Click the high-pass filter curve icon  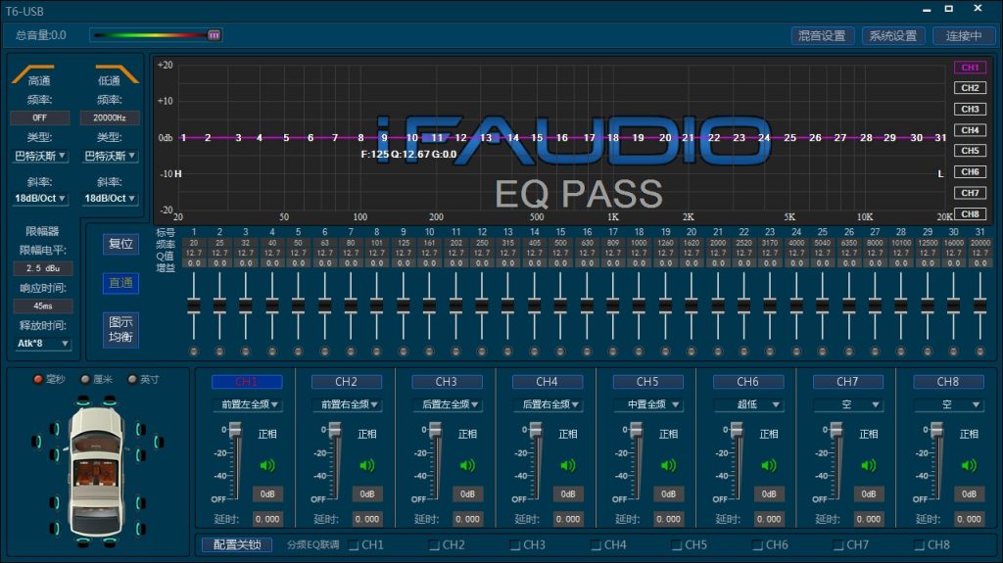(x=32, y=73)
